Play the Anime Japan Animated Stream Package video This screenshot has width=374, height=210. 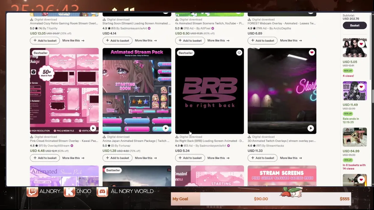point(166,128)
